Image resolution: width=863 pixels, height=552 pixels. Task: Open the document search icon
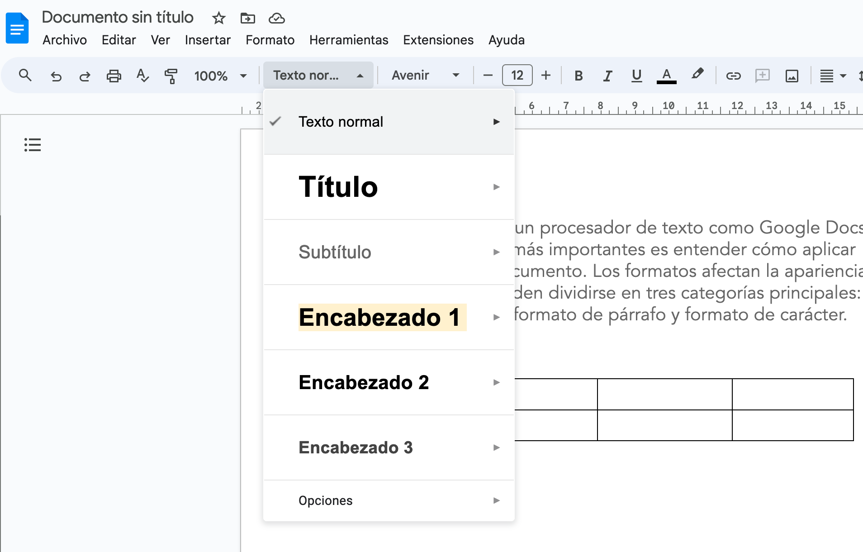25,75
